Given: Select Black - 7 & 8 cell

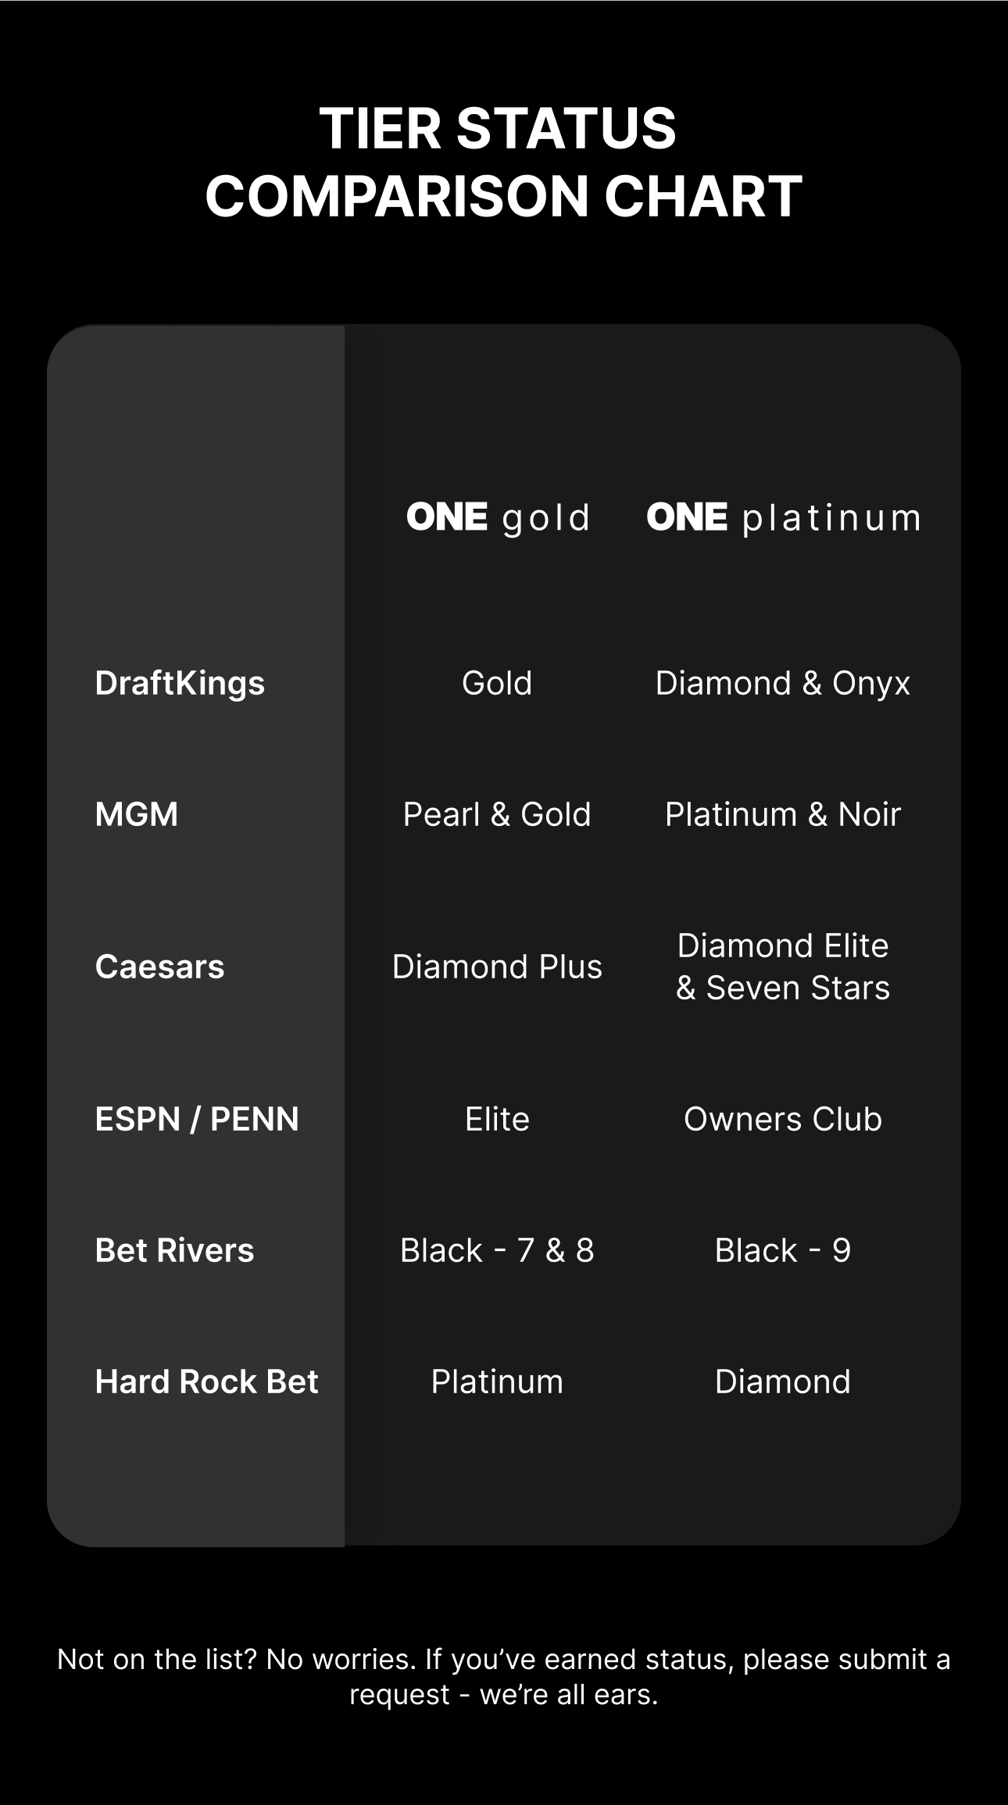Looking at the screenshot, I should coord(497,1250).
